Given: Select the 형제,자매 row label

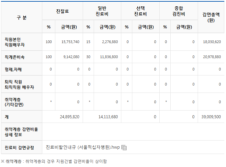Looking at the screenshot, I should point(13,69).
